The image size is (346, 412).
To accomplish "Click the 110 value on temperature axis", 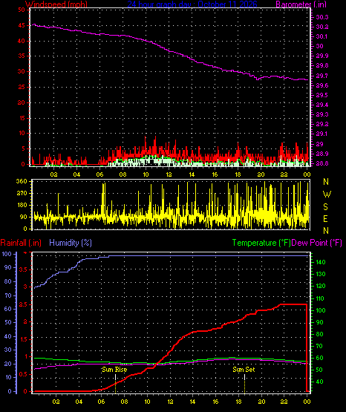I will pyautogui.click(x=321, y=298).
